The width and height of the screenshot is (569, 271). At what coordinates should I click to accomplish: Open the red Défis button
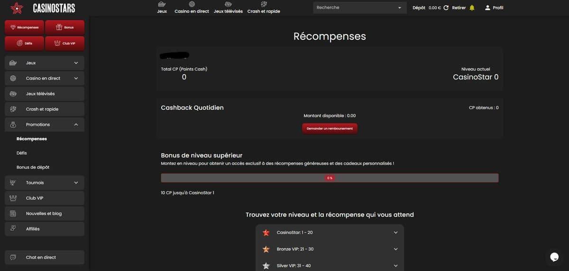pos(24,43)
